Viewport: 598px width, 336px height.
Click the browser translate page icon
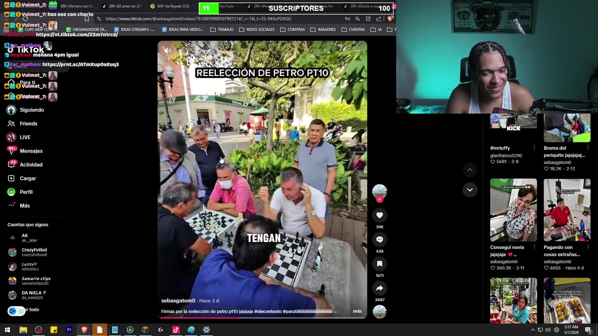coord(357,19)
